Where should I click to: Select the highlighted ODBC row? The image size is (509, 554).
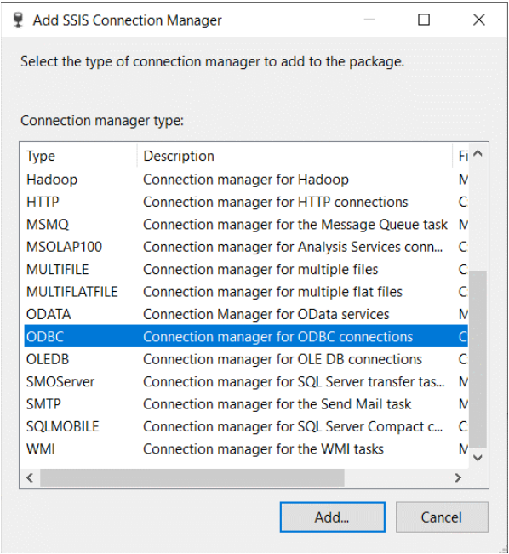(246, 337)
